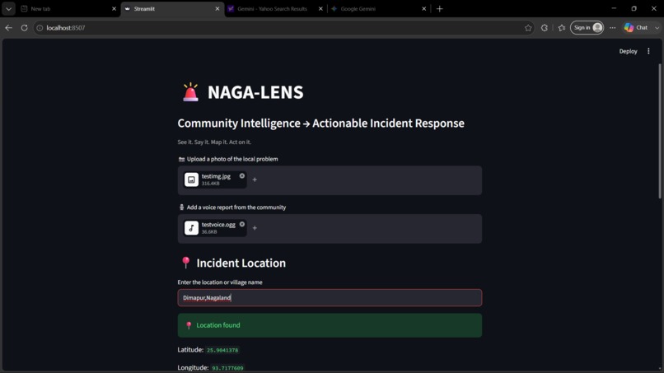Screen dimensions: 664x373
Task: Click the NAGA-LENS title heading
Action: (255, 92)
